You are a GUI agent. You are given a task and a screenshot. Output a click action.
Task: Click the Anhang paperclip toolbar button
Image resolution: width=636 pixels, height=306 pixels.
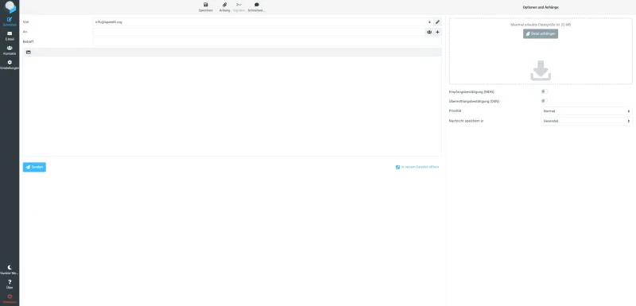pos(224,7)
